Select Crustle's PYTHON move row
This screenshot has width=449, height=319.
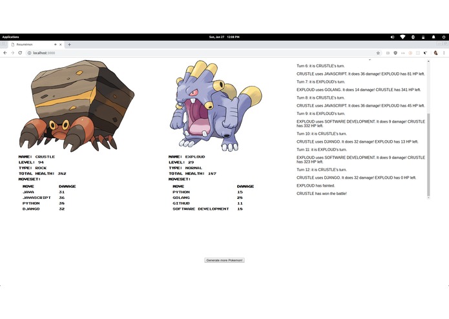44,203
